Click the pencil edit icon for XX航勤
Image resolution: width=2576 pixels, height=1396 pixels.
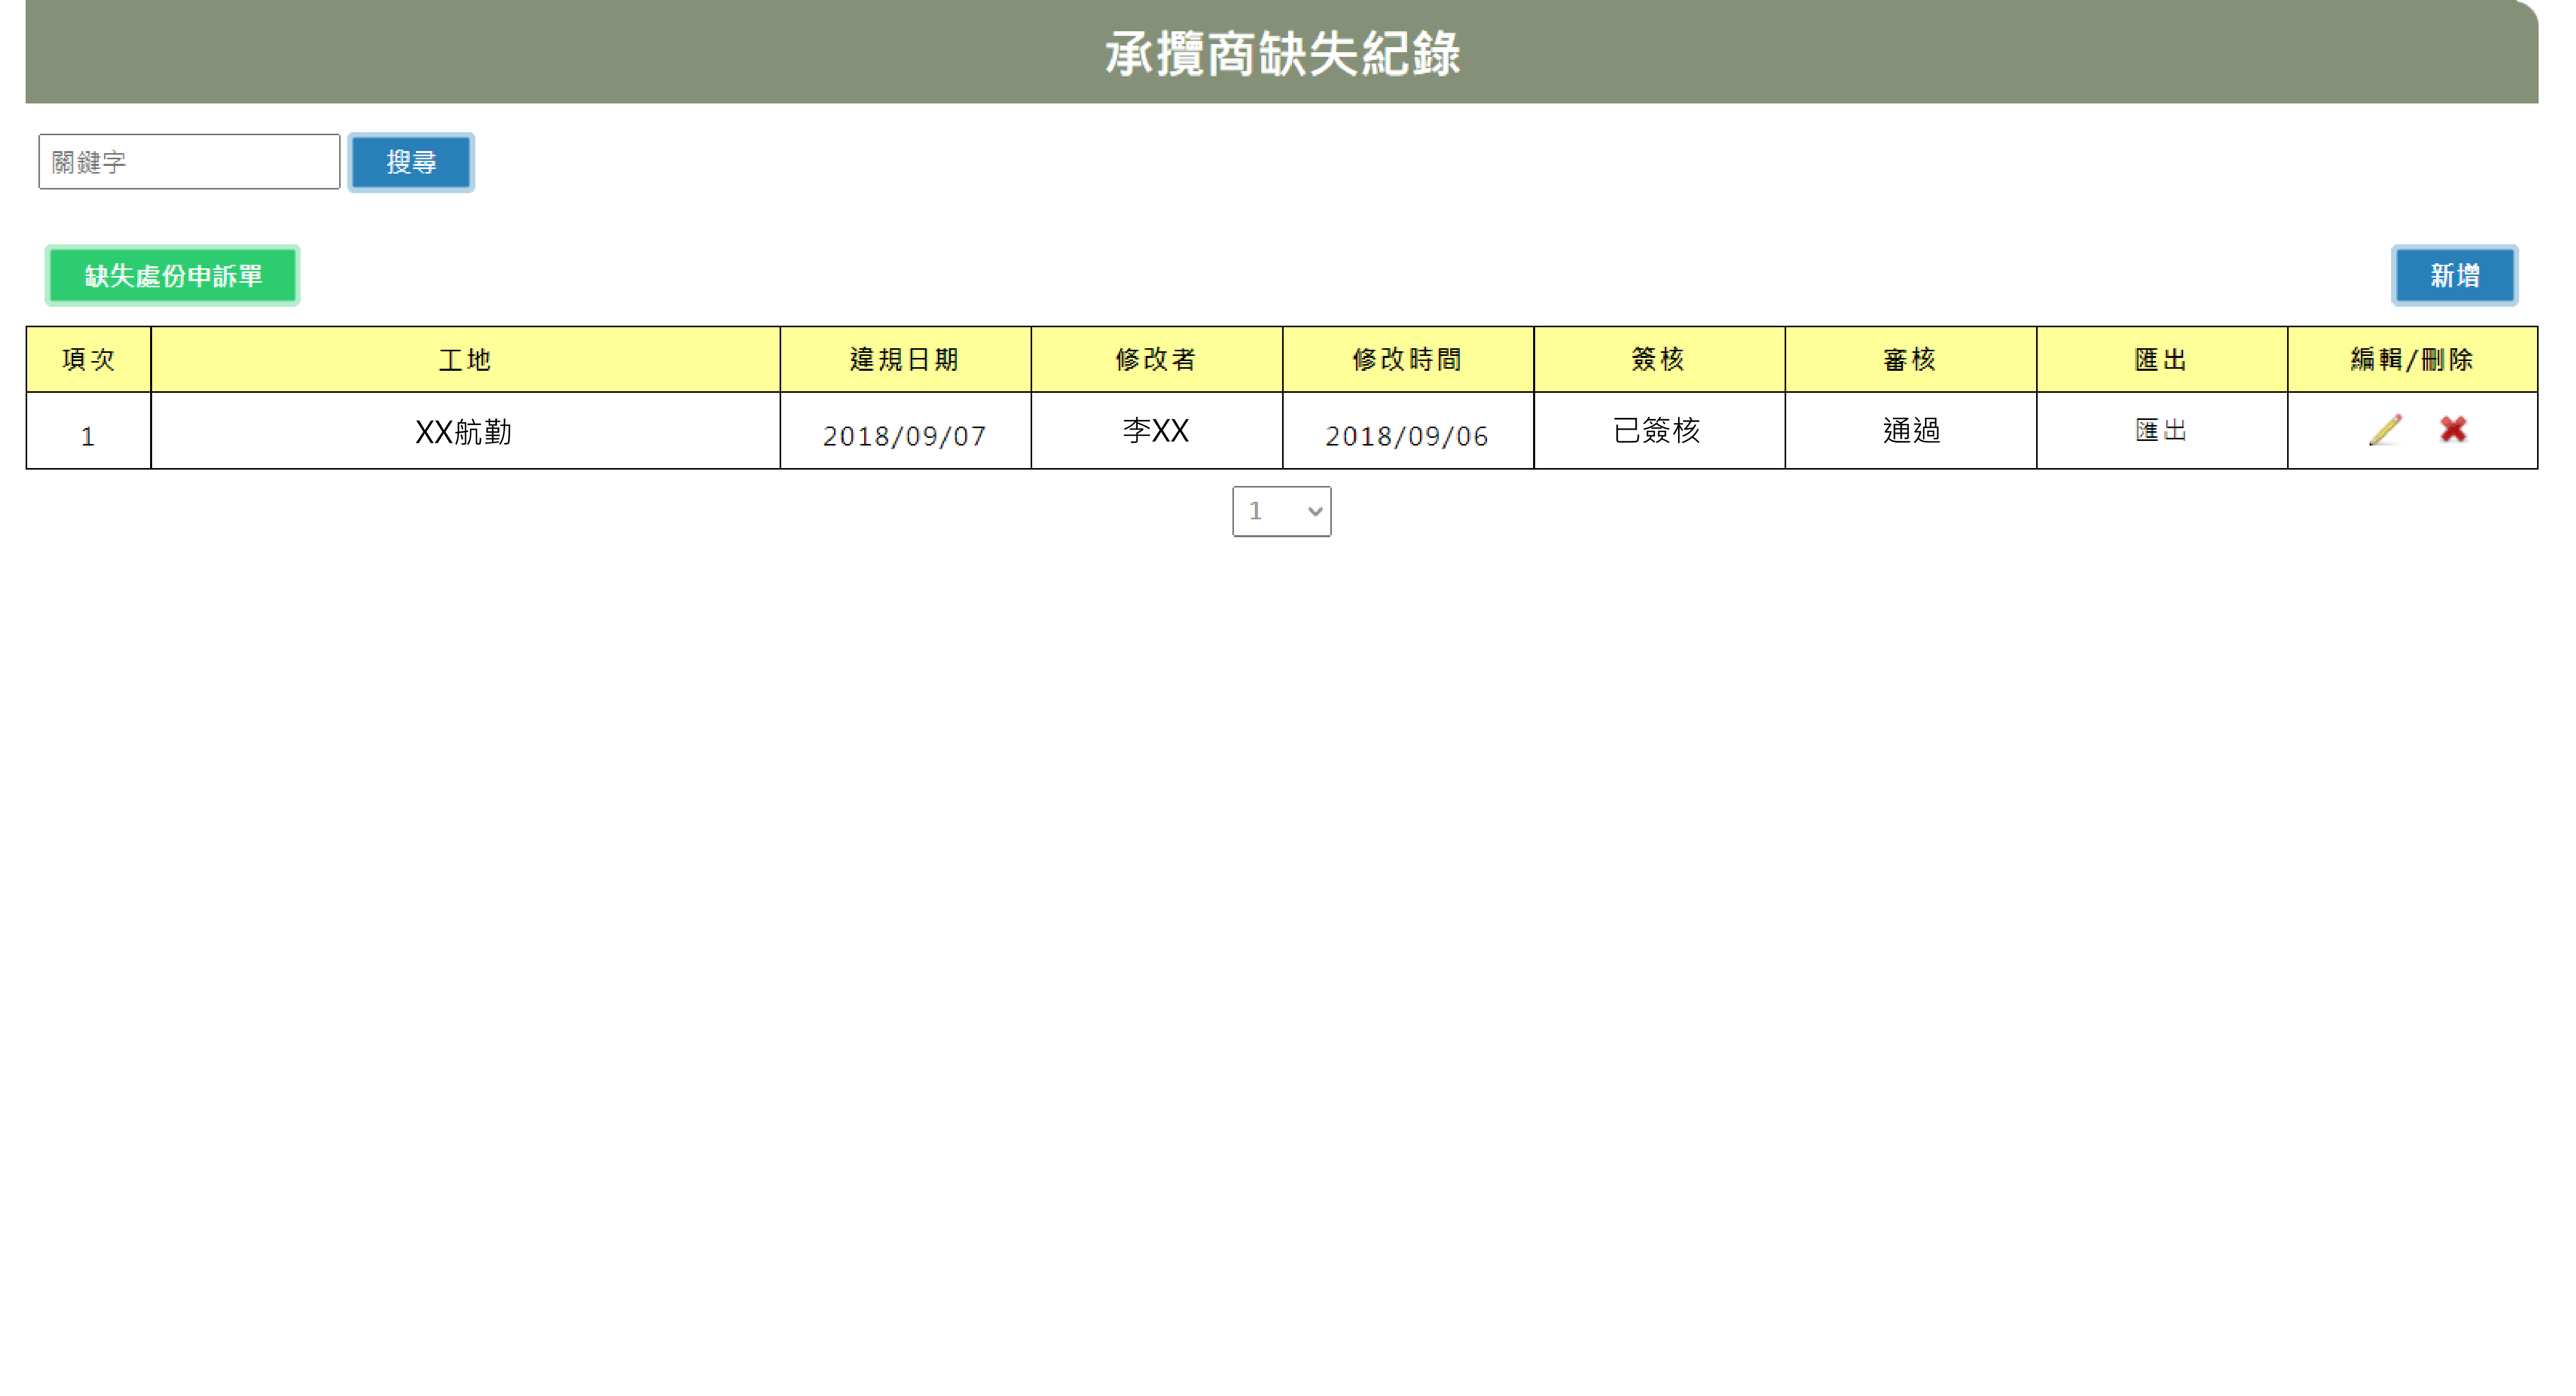pyautogui.click(x=2384, y=430)
